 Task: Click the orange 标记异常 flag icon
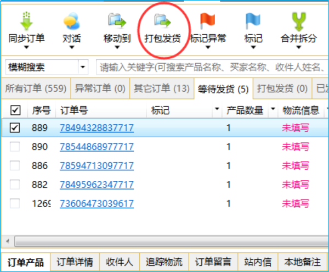click(x=207, y=21)
